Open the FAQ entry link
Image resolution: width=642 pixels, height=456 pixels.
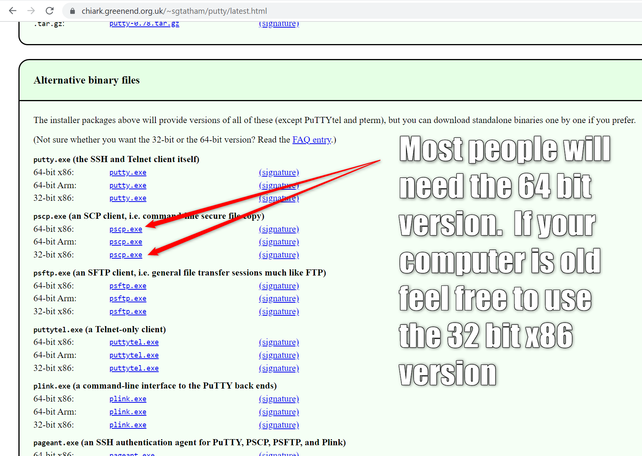312,140
